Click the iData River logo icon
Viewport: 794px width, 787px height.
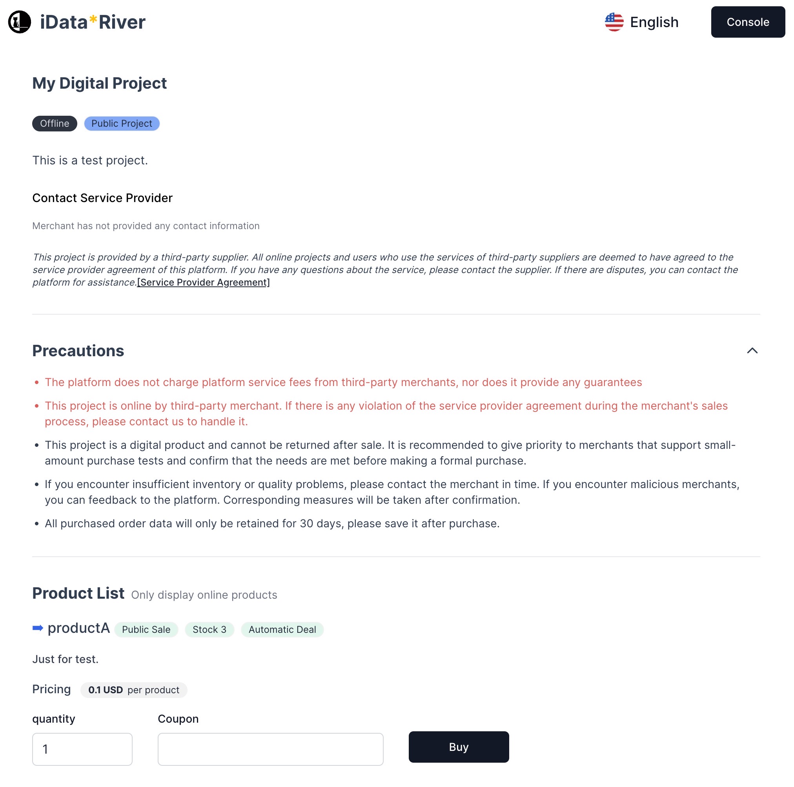pos(20,22)
